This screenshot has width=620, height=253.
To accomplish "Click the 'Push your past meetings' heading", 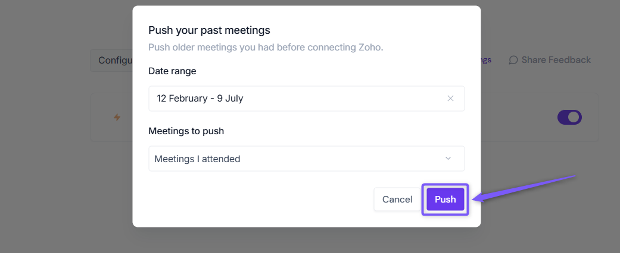I will pyautogui.click(x=209, y=30).
